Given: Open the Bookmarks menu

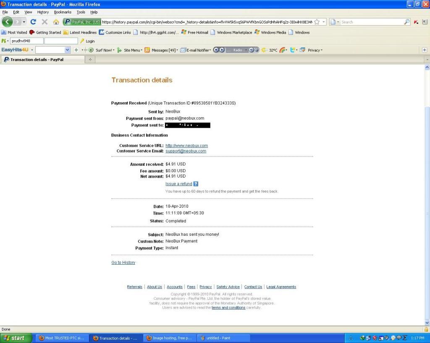Looking at the screenshot, I should point(63,12).
